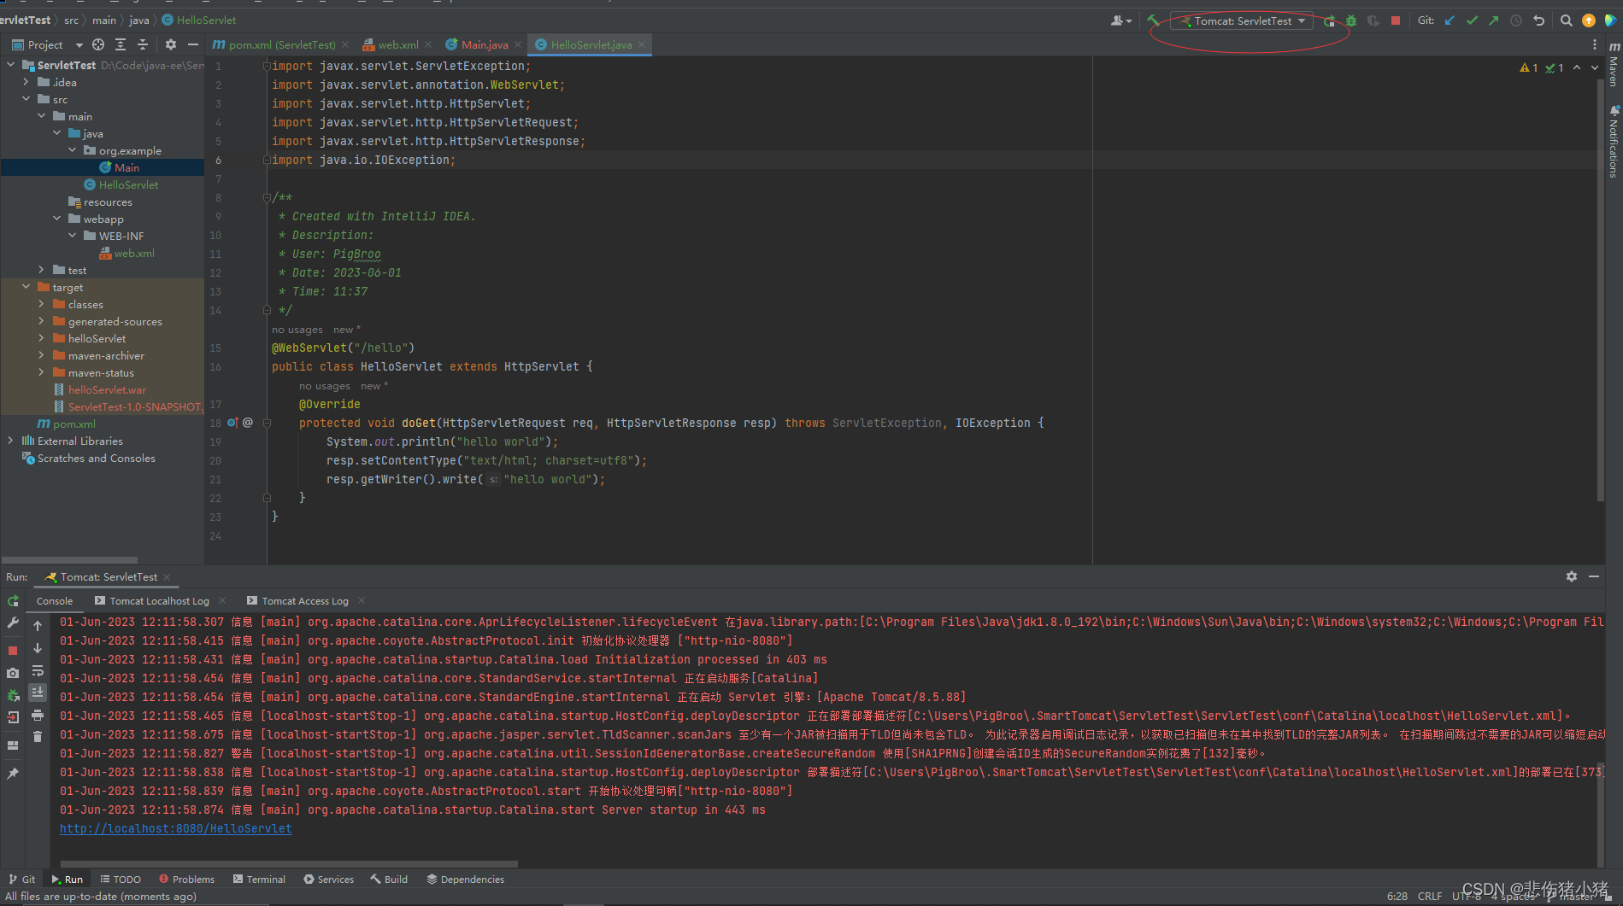
Task: Expand External Libraries node
Action: (x=10, y=441)
